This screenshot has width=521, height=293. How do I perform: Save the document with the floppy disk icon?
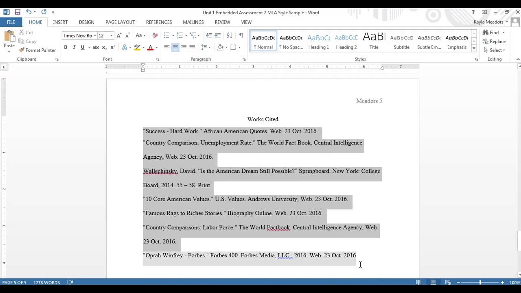click(18, 12)
